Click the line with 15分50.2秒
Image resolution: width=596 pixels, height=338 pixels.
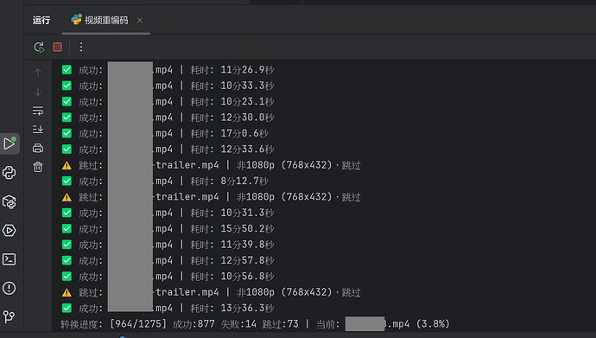(x=168, y=229)
